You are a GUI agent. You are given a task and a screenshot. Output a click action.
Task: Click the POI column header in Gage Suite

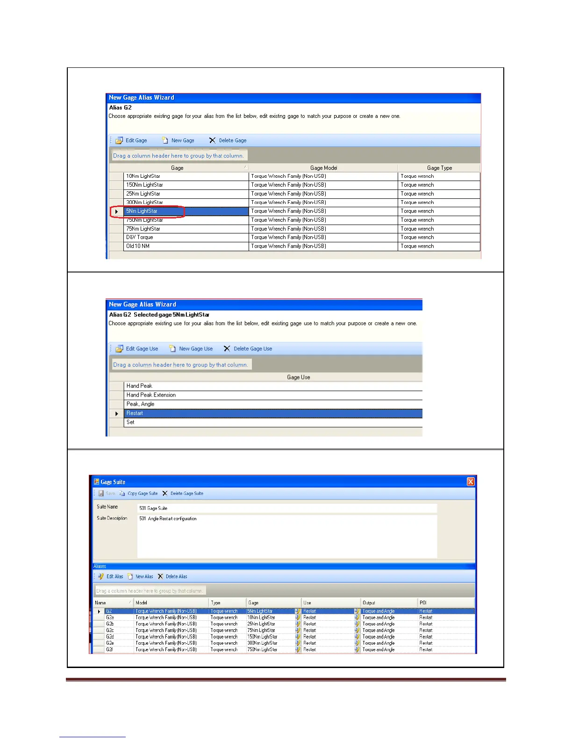pos(446,603)
